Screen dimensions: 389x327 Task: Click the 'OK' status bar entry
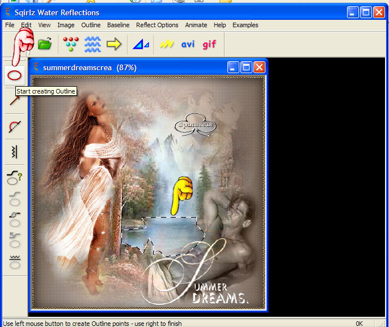pos(359,324)
